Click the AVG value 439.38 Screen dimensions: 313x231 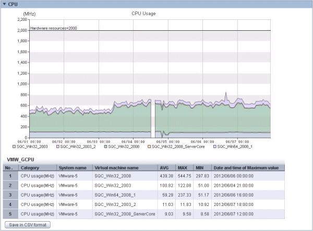[x=166, y=176]
